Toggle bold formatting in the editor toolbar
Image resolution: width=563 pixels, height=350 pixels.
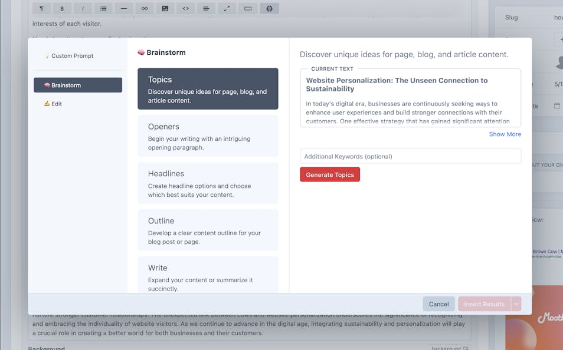(62, 9)
